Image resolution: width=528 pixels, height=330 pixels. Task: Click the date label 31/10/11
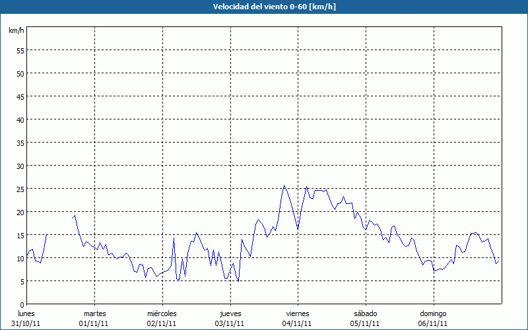pos(26,323)
